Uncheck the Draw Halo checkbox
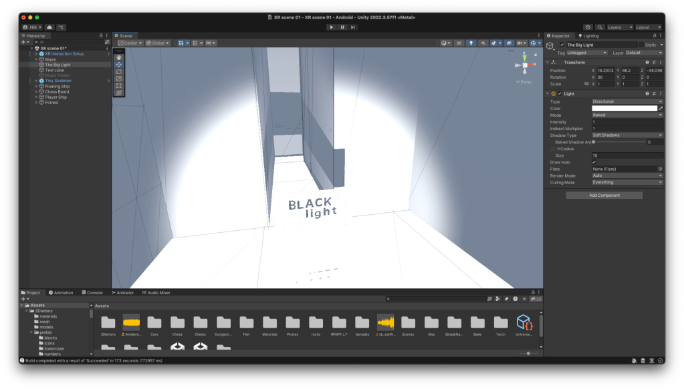 click(594, 162)
